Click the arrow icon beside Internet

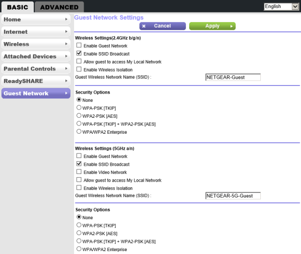pos(66,31)
